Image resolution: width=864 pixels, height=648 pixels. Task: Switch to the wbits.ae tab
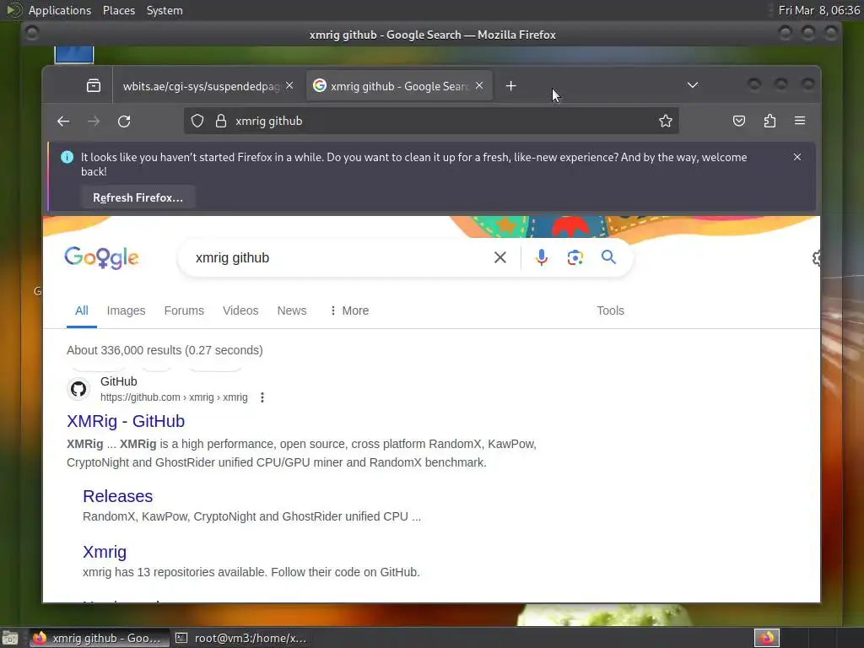pos(201,86)
